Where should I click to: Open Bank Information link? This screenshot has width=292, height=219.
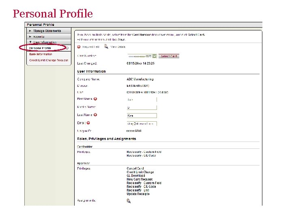(41, 54)
